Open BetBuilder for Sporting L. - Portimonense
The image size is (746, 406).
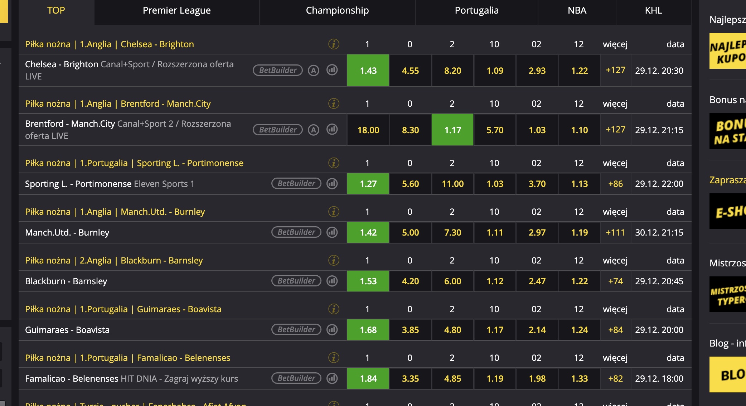(x=296, y=183)
